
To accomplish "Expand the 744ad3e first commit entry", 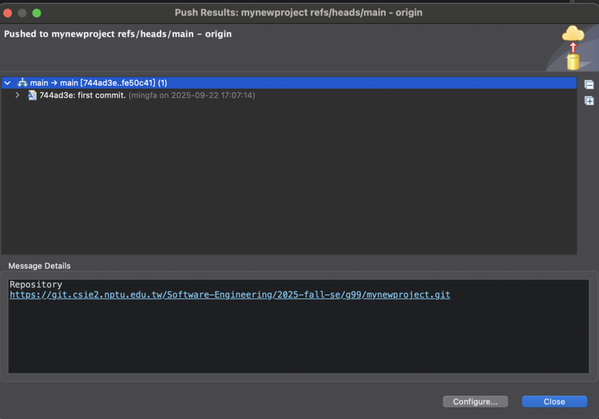I will (18, 95).
